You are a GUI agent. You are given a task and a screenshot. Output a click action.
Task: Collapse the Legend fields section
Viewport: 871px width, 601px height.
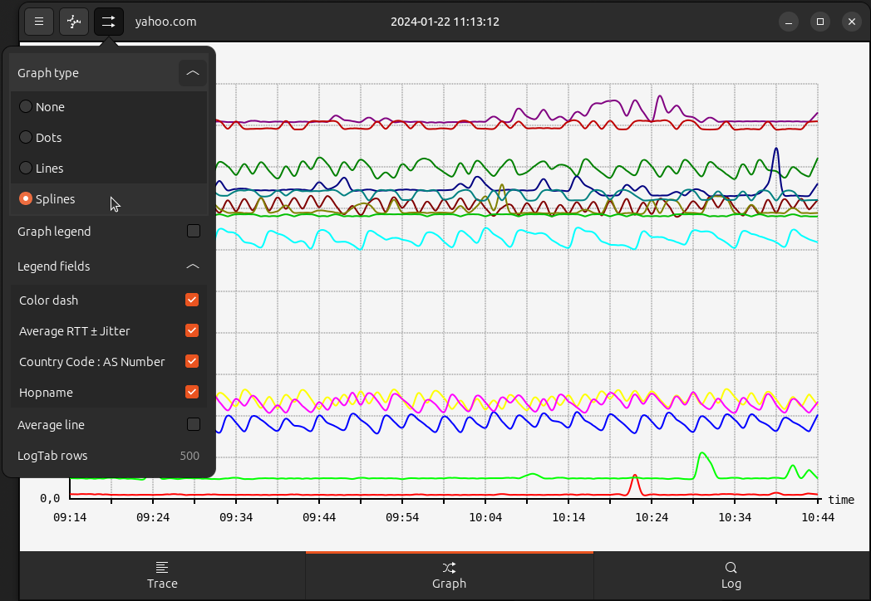point(193,266)
